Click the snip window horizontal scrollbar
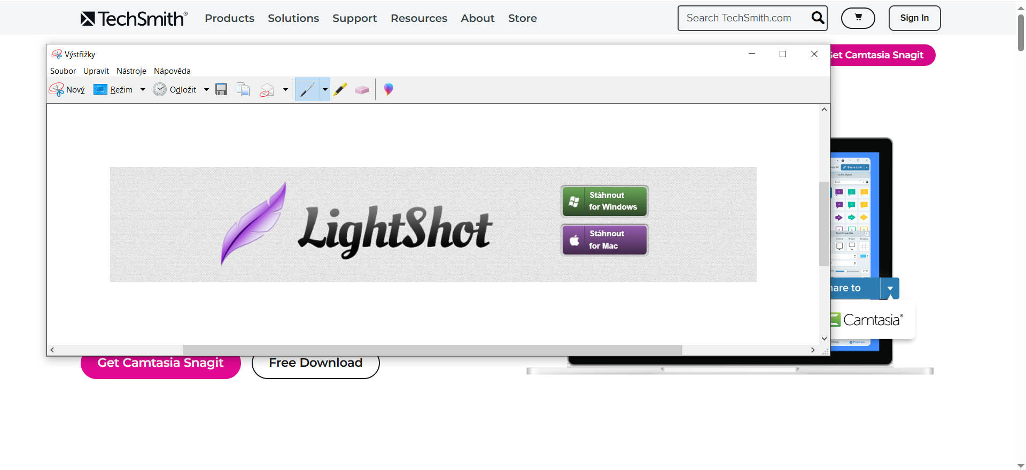The height and width of the screenshot is (470, 1026). pos(432,350)
